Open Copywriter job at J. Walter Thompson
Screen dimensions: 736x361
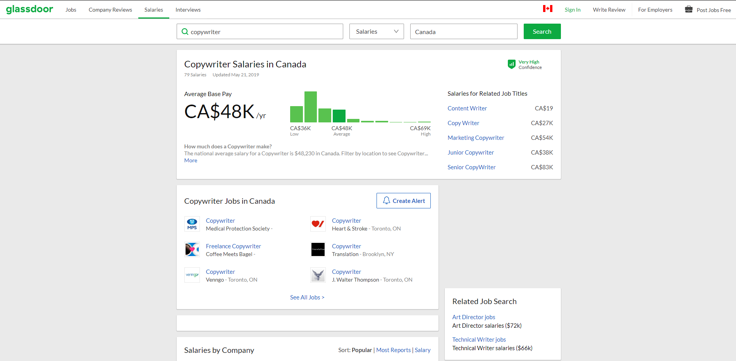tap(346, 272)
